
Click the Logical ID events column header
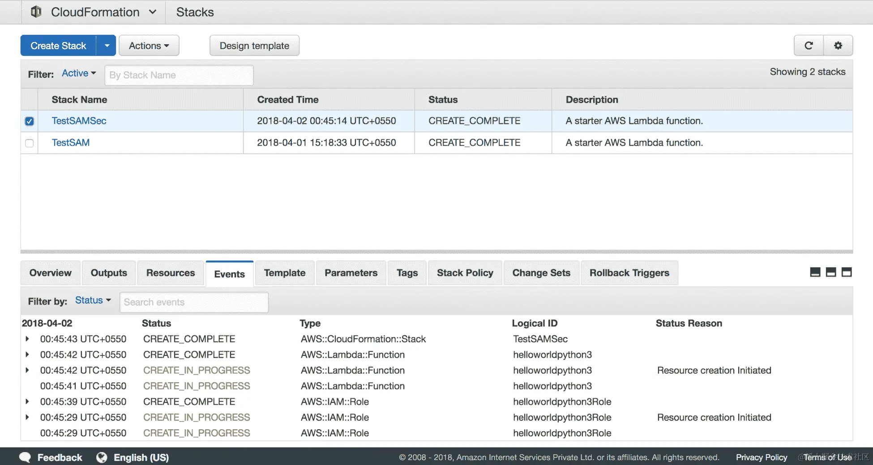[535, 323]
